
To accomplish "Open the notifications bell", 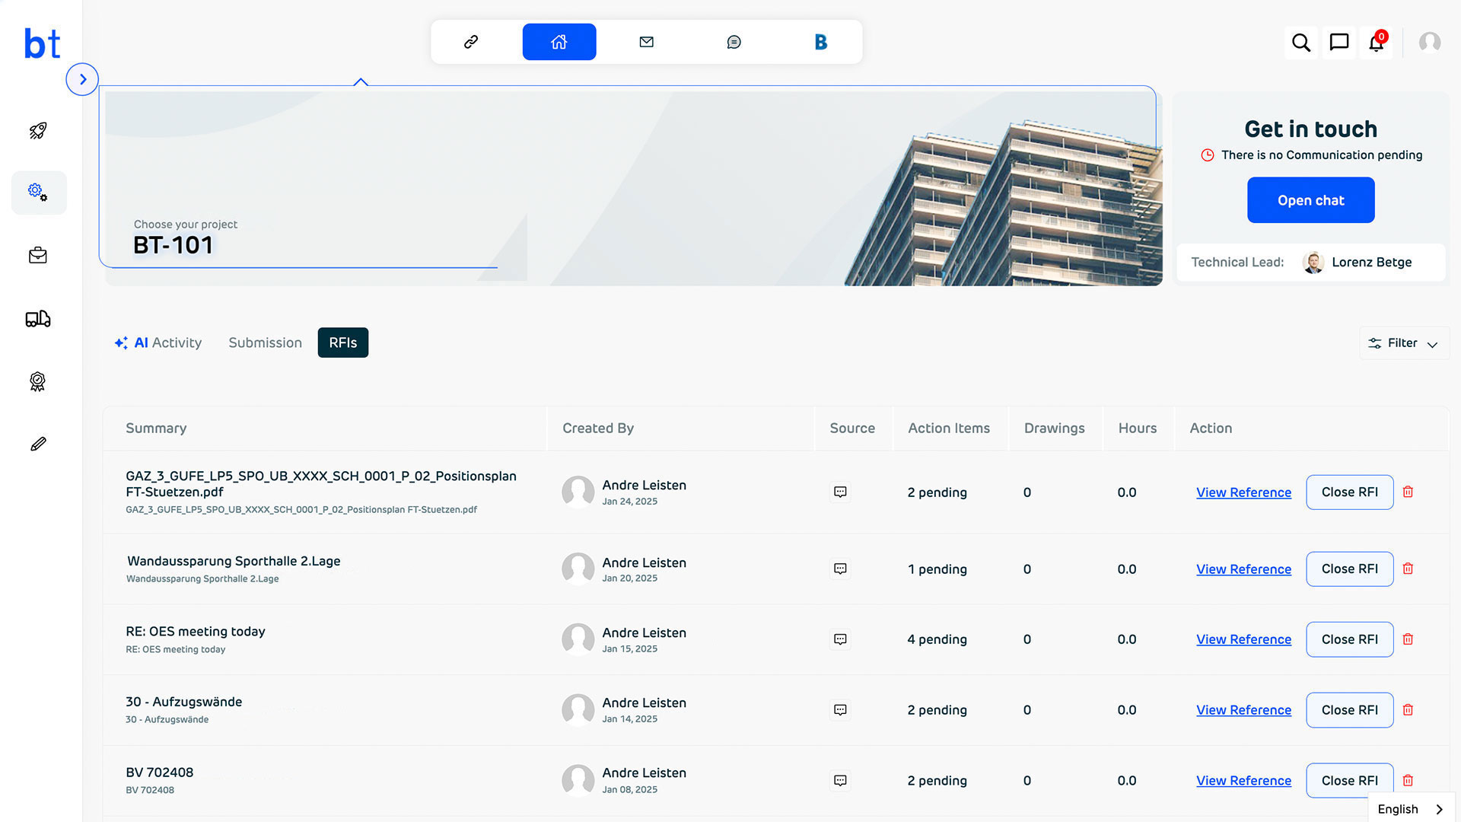I will pos(1377,43).
